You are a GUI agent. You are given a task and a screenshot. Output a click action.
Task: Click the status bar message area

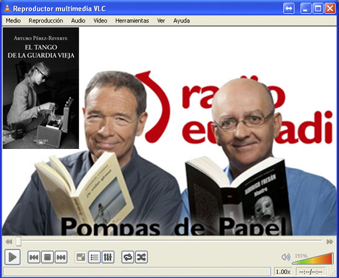138,271
